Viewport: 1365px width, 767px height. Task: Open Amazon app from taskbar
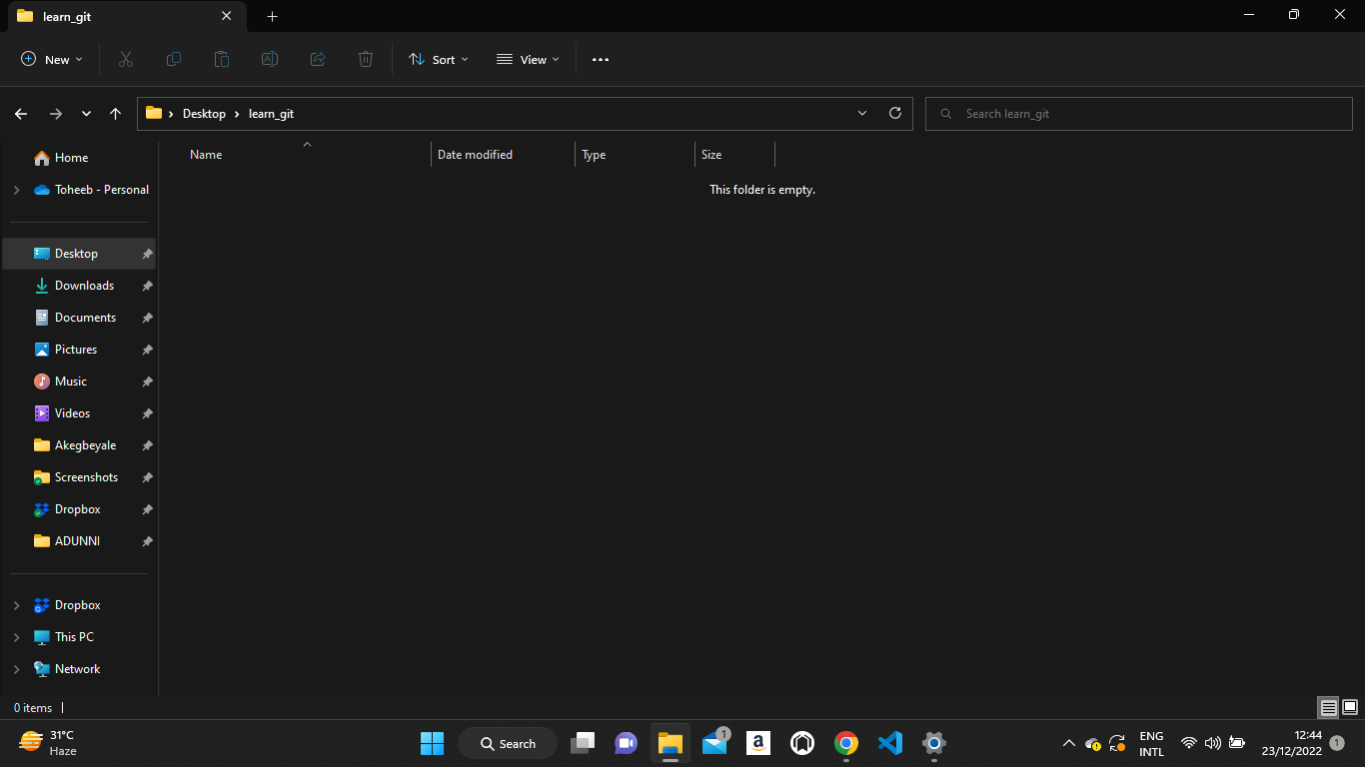pos(758,743)
